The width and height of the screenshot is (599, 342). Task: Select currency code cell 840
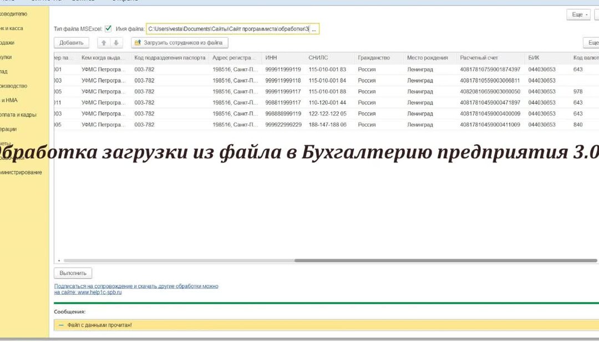(x=585, y=125)
